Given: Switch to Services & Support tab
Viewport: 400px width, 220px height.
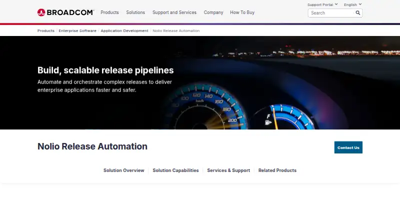Looking at the screenshot, I should click(x=228, y=170).
